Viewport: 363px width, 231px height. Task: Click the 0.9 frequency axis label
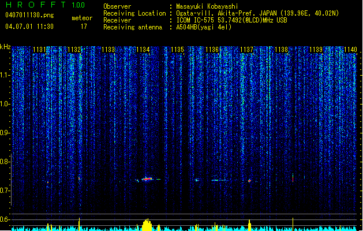point(5,133)
